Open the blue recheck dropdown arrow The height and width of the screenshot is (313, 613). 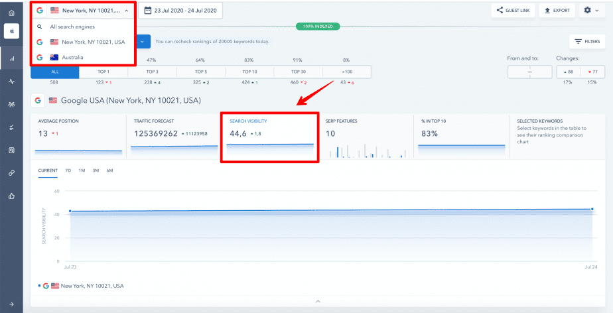click(143, 41)
